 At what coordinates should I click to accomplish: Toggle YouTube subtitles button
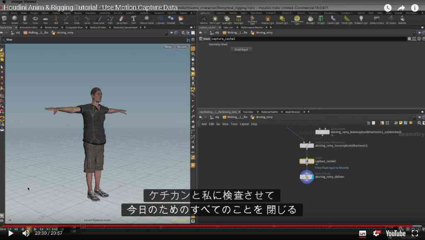362,233
